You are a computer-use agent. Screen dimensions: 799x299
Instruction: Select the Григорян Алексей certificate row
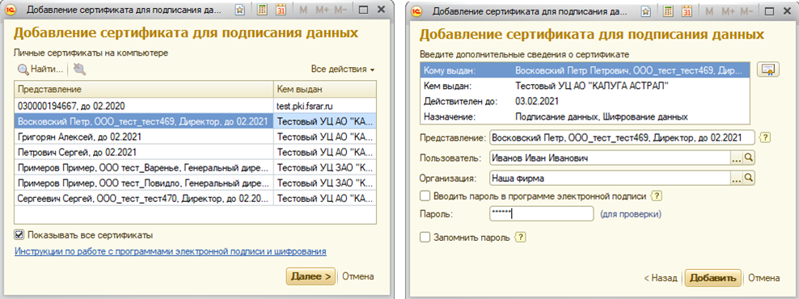pos(195,137)
